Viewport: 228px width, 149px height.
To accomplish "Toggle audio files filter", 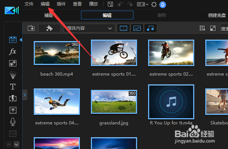I will (151, 28).
